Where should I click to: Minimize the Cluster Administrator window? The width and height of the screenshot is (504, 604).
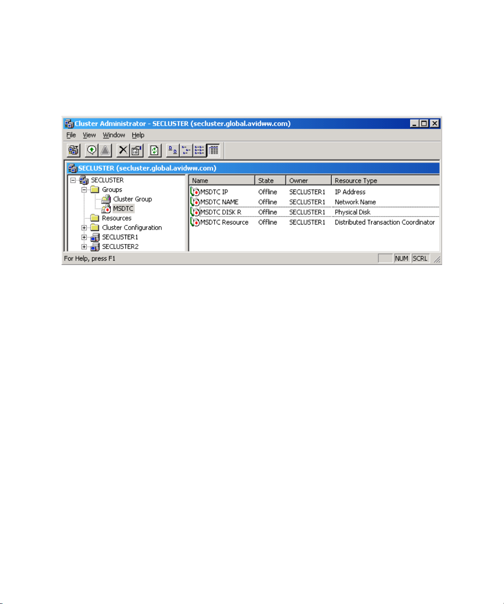point(415,123)
